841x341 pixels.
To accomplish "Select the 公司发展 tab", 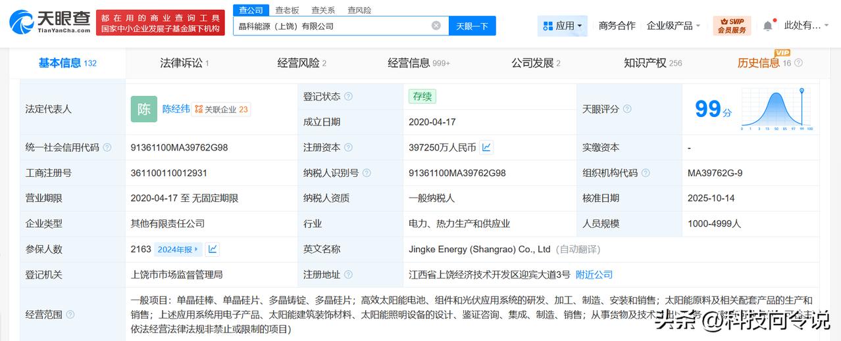I will 536,63.
